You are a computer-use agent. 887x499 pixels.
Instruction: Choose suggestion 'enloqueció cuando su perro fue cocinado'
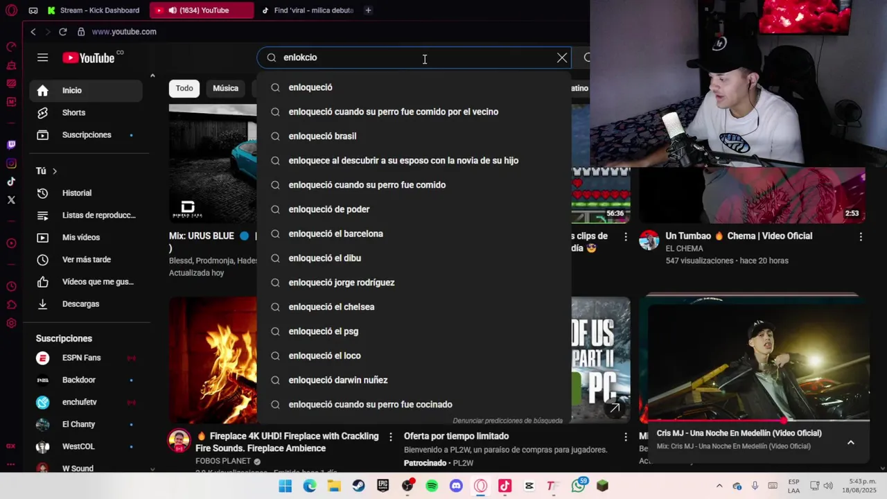pyautogui.click(x=414, y=405)
